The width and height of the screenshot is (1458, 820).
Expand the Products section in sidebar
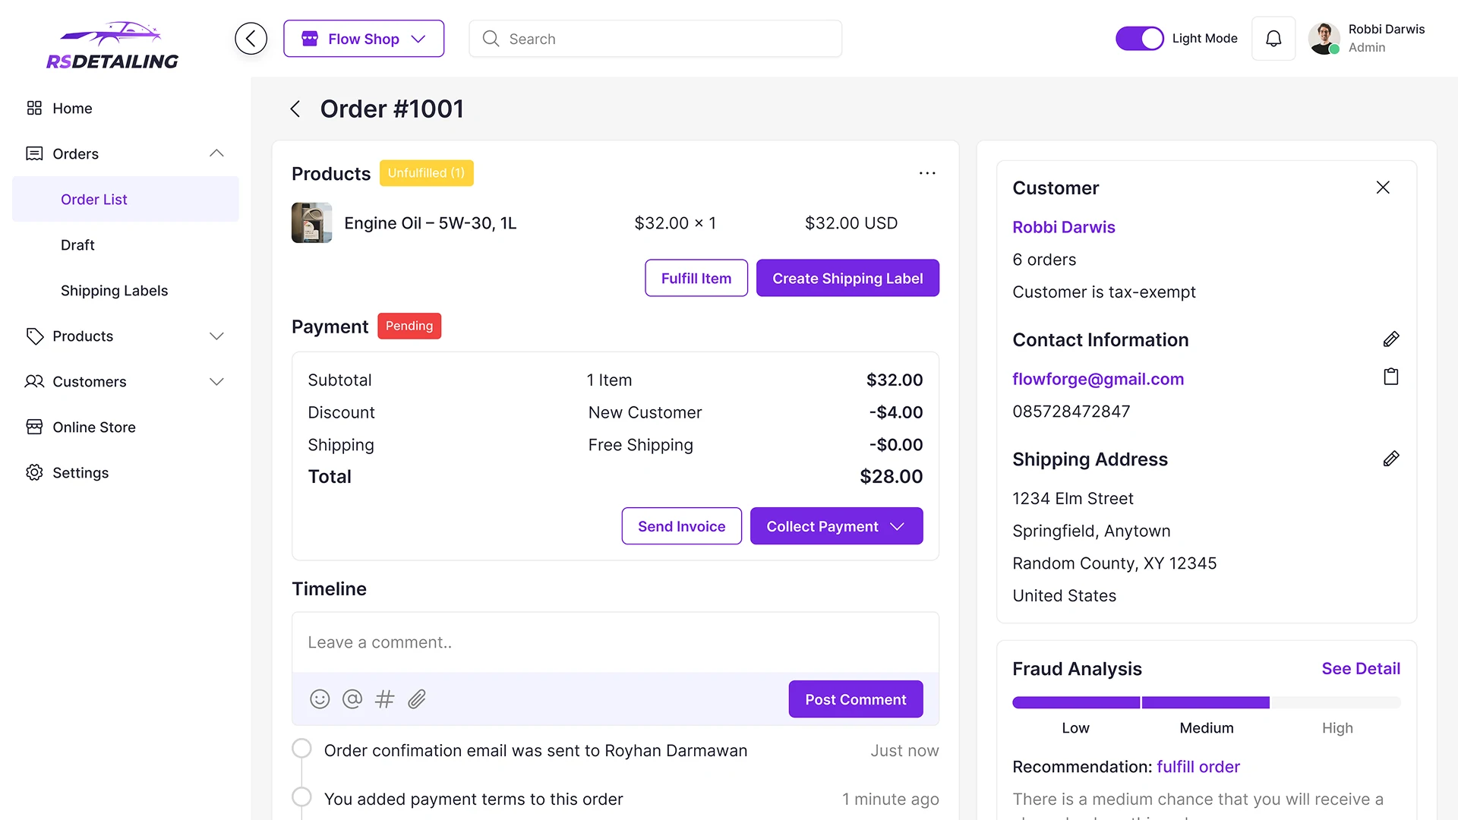tap(216, 336)
